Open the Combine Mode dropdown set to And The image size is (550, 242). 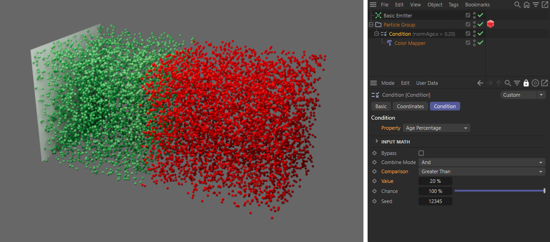(x=482, y=162)
